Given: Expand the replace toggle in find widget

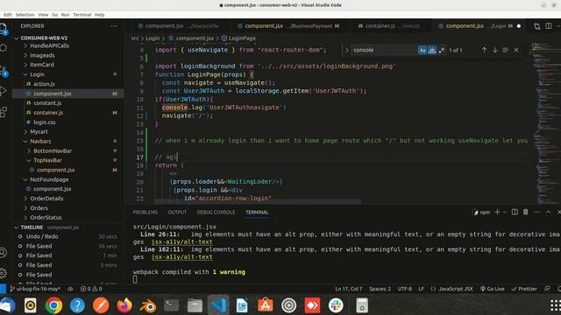Looking at the screenshot, I should (347, 51).
